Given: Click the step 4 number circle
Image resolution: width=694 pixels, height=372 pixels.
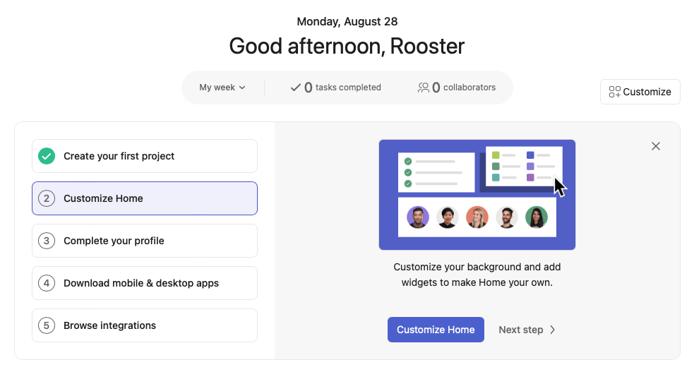Looking at the screenshot, I should pyautogui.click(x=47, y=283).
